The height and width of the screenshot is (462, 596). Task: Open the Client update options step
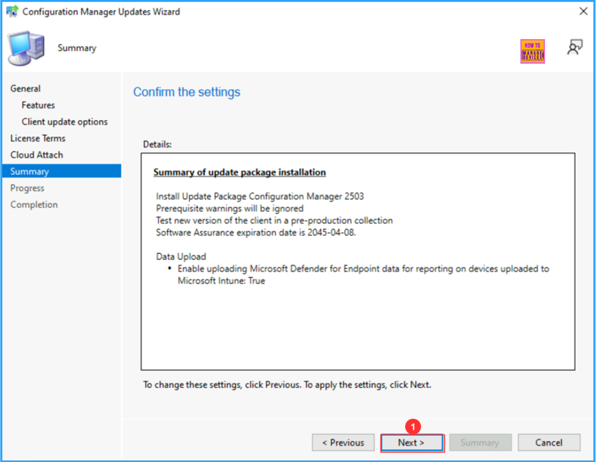64,122
